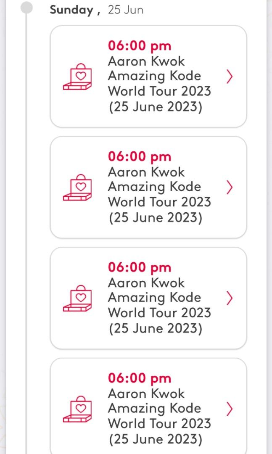Image resolution: width=272 pixels, height=454 pixels.
Task: Click the 25 Jun date label
Action: coord(126,10)
